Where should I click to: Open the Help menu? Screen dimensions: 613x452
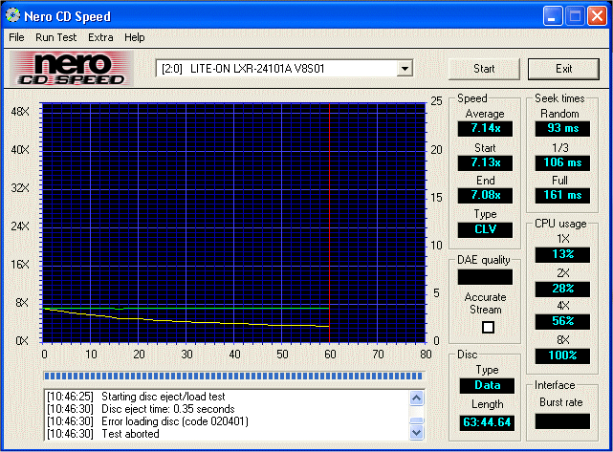click(x=135, y=37)
